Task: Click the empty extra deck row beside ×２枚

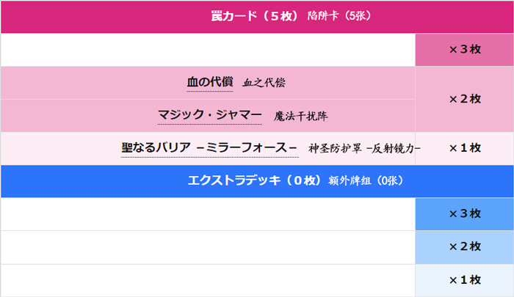Action: click(x=208, y=247)
